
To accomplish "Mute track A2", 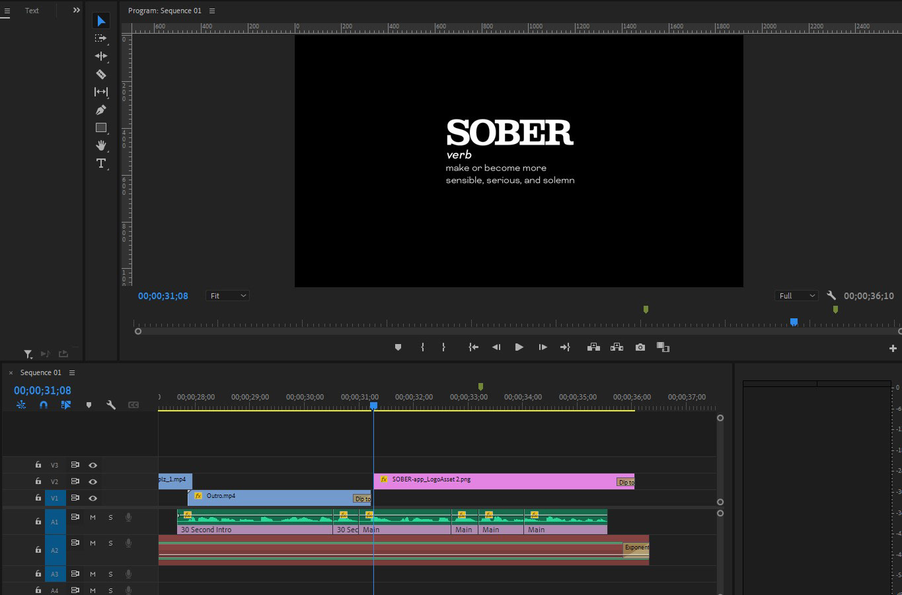I will pos(93,543).
